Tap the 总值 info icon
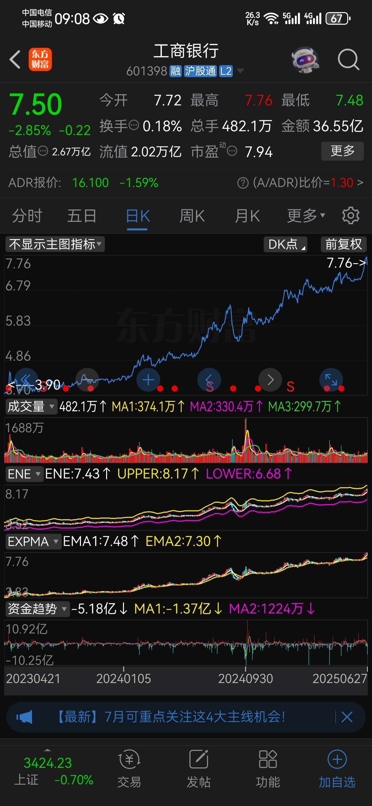Viewport: 372px width, 806px height. (43, 151)
